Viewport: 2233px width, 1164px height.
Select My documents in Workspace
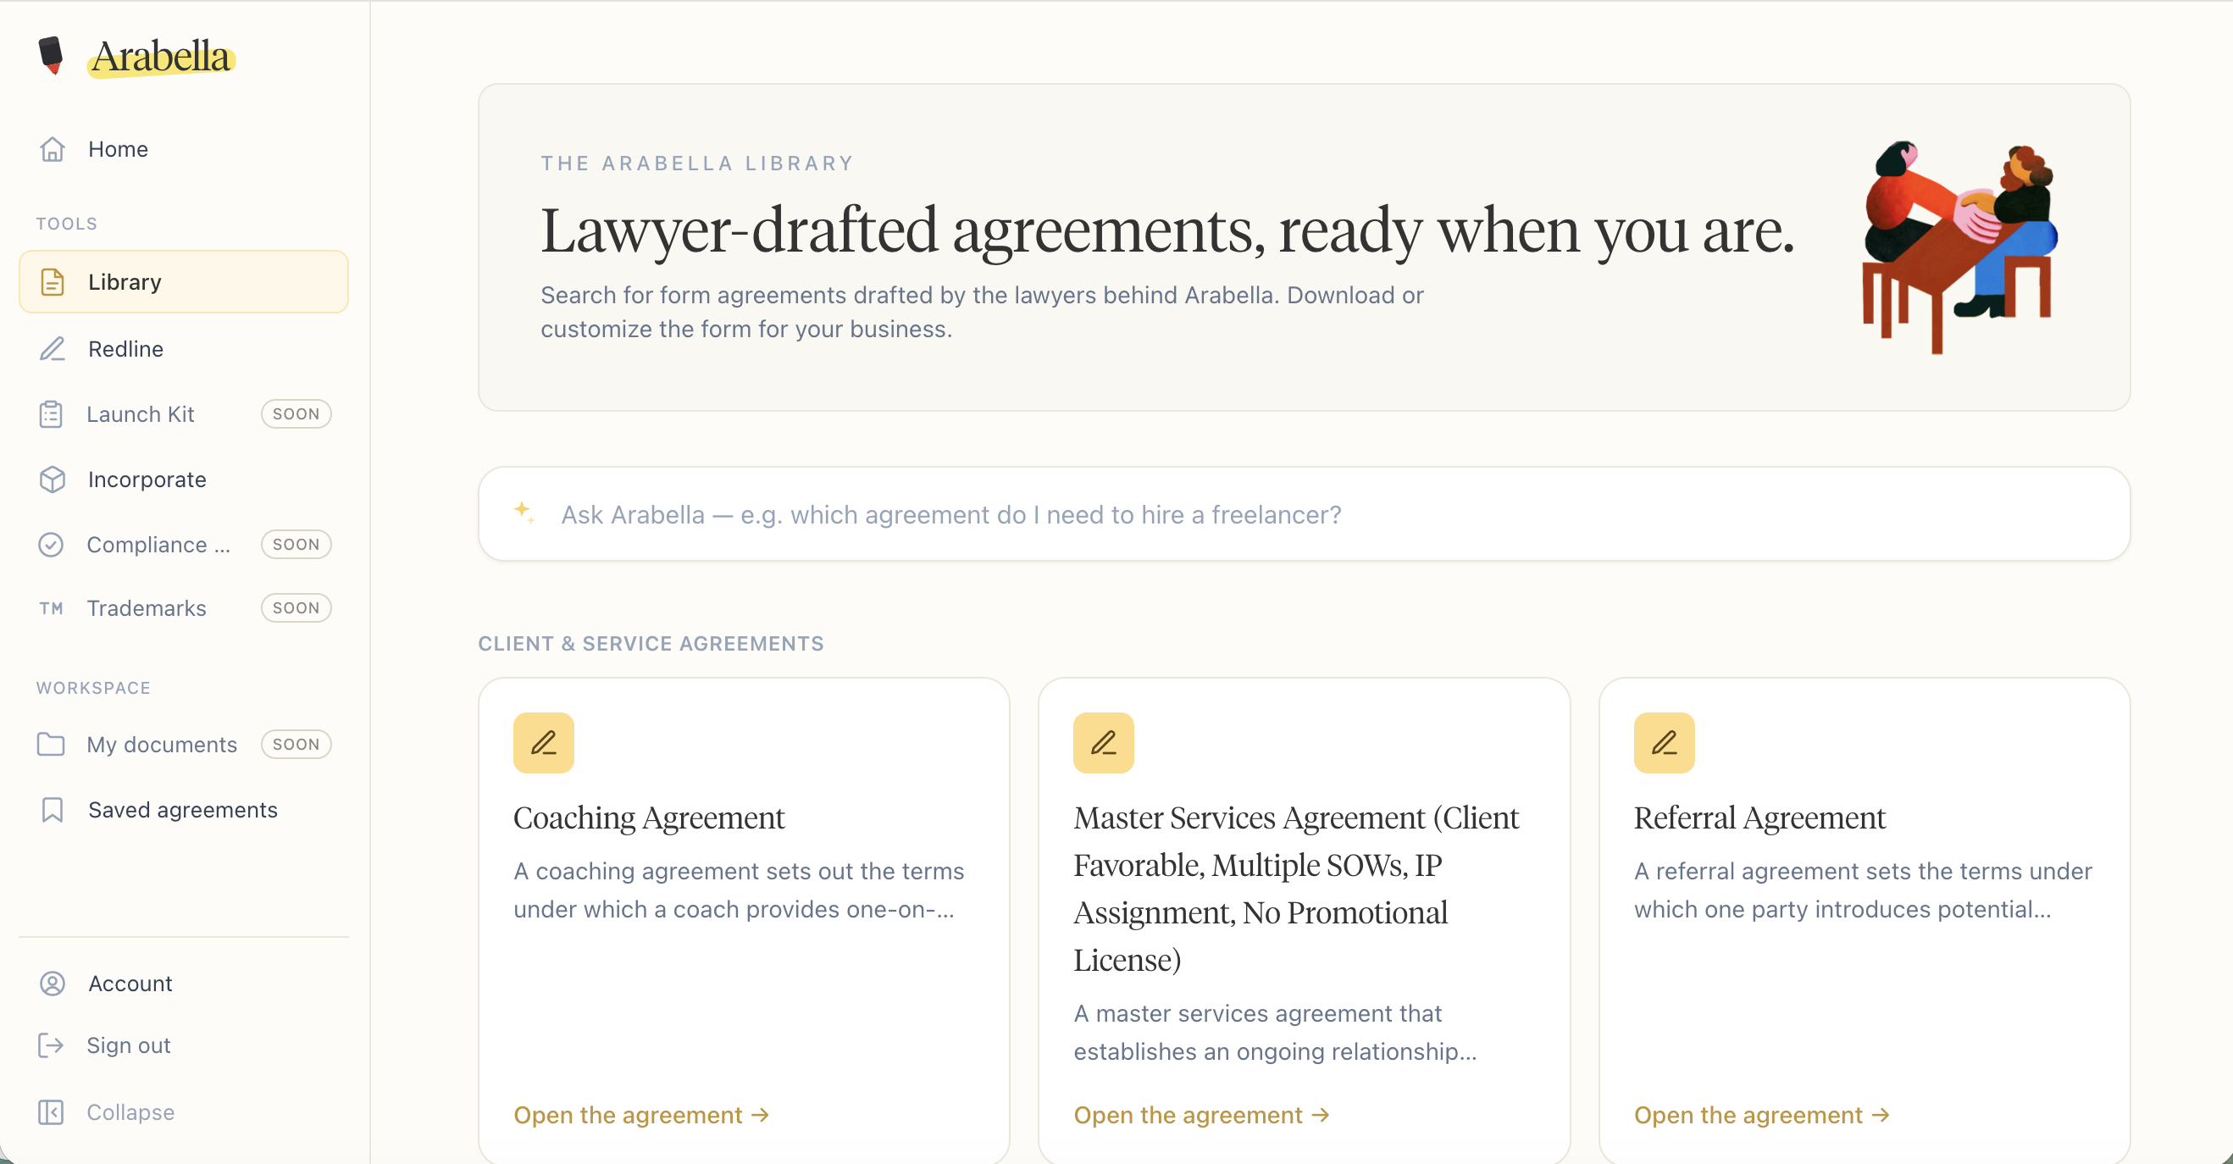point(184,745)
